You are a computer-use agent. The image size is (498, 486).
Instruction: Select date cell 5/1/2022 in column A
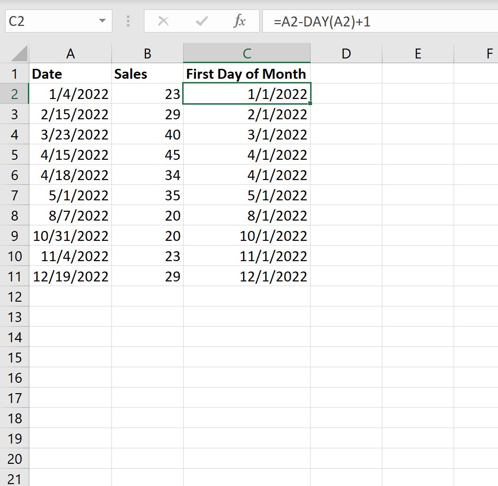point(70,196)
